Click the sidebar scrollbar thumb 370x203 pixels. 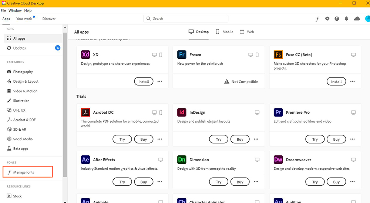[x=65, y=104]
